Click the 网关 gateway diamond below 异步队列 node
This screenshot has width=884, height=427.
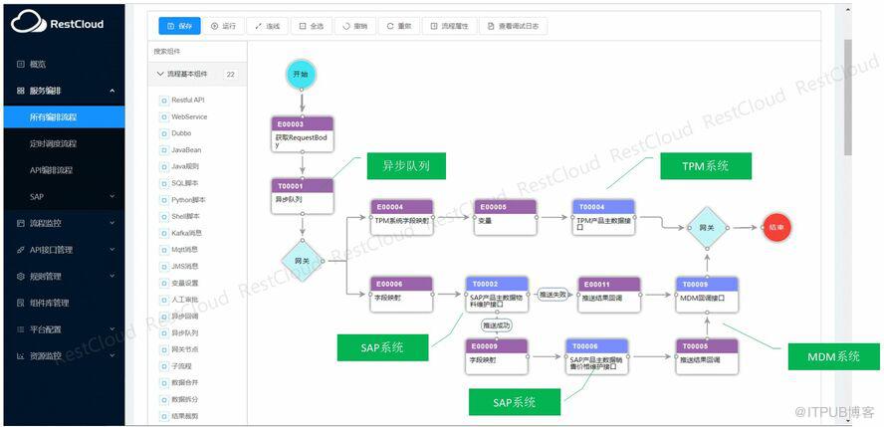303,261
